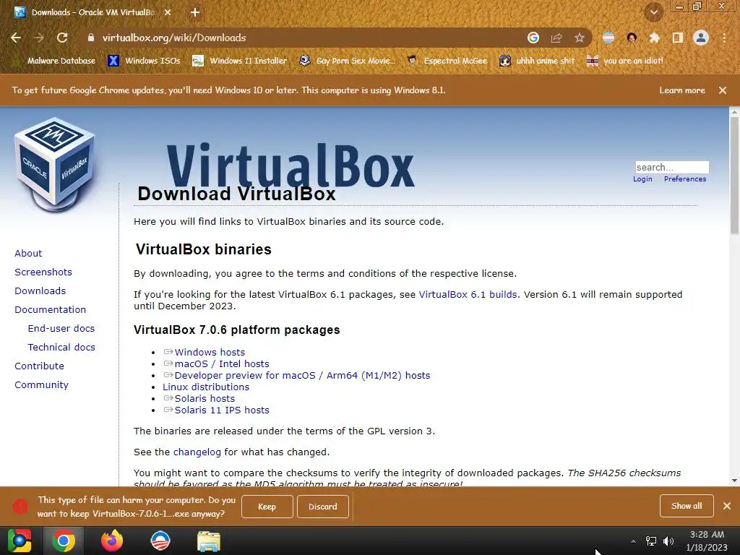View site info via the padlock icon
Screen dimensions: 740x555
coord(91,38)
